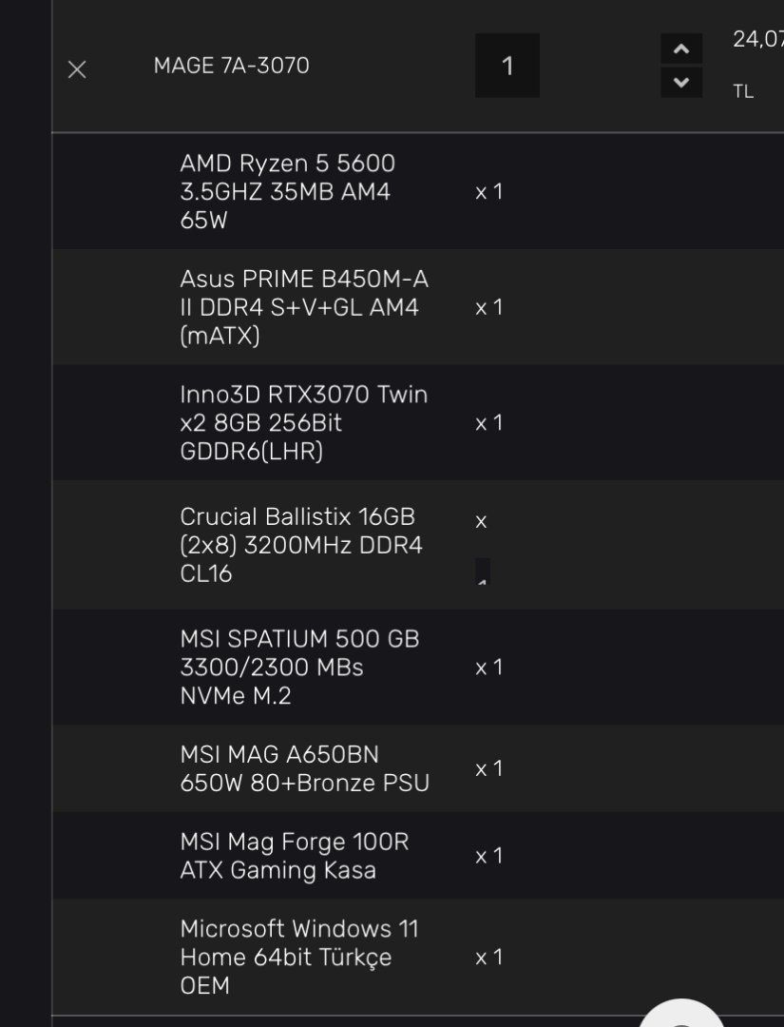Screen dimensions: 784x1027
Task: Remove MAGE 7A-3070 from the cart
Action: (77, 69)
